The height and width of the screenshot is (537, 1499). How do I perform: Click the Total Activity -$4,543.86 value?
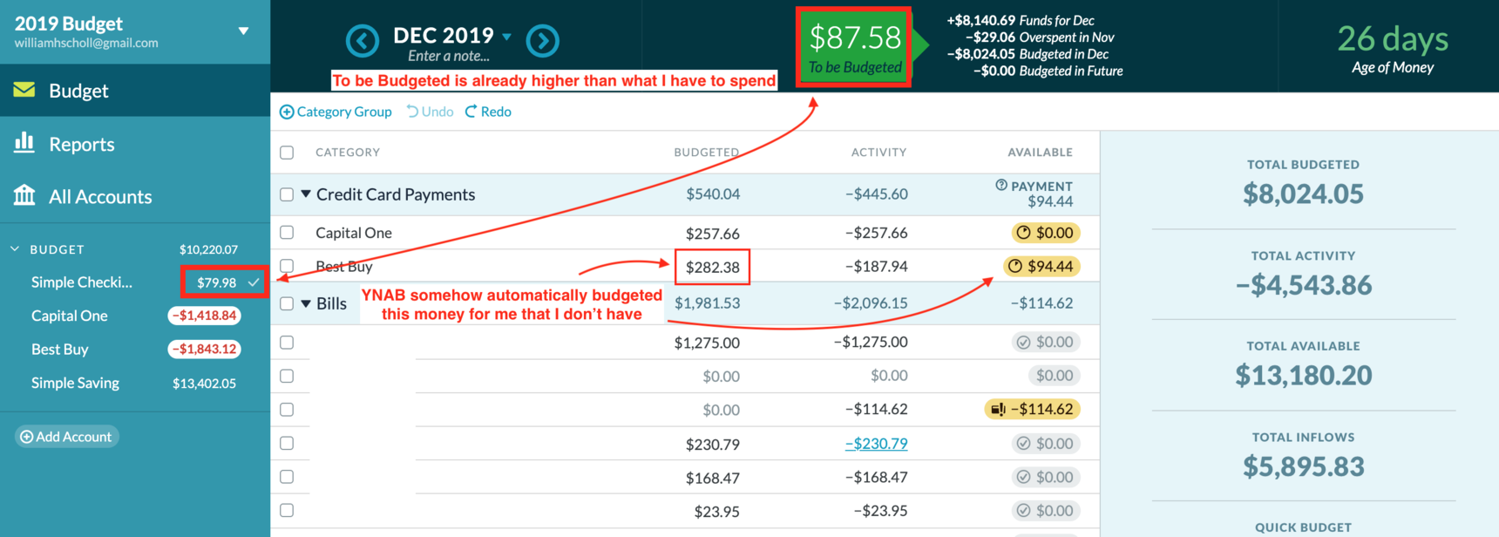(1303, 285)
